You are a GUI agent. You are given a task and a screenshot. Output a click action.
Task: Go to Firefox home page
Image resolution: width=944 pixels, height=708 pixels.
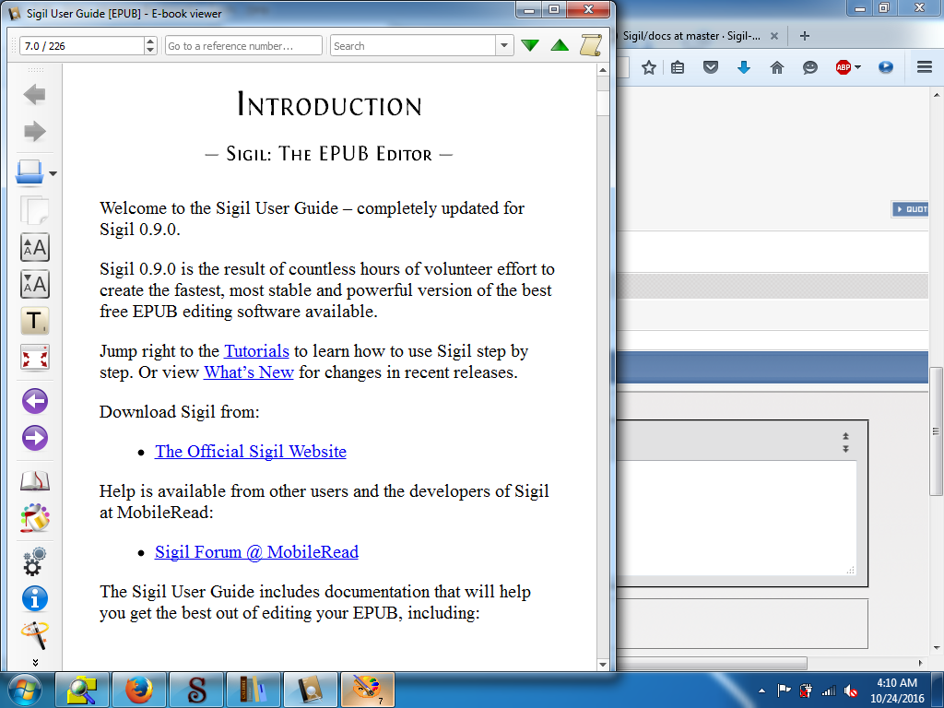pos(777,67)
